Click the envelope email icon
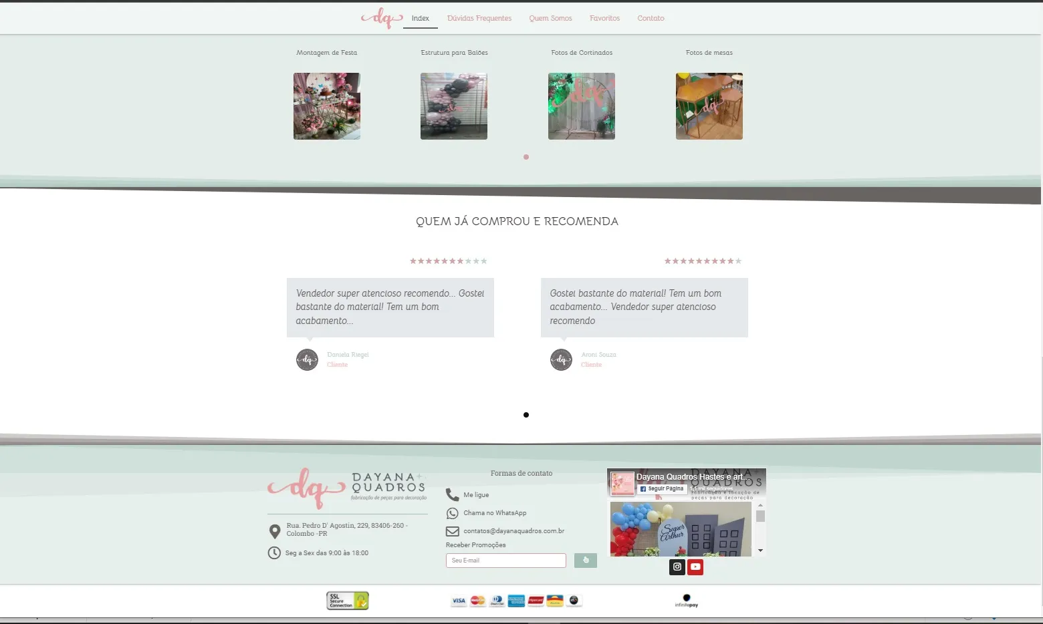Viewport: 1043px width, 624px height. point(453,531)
